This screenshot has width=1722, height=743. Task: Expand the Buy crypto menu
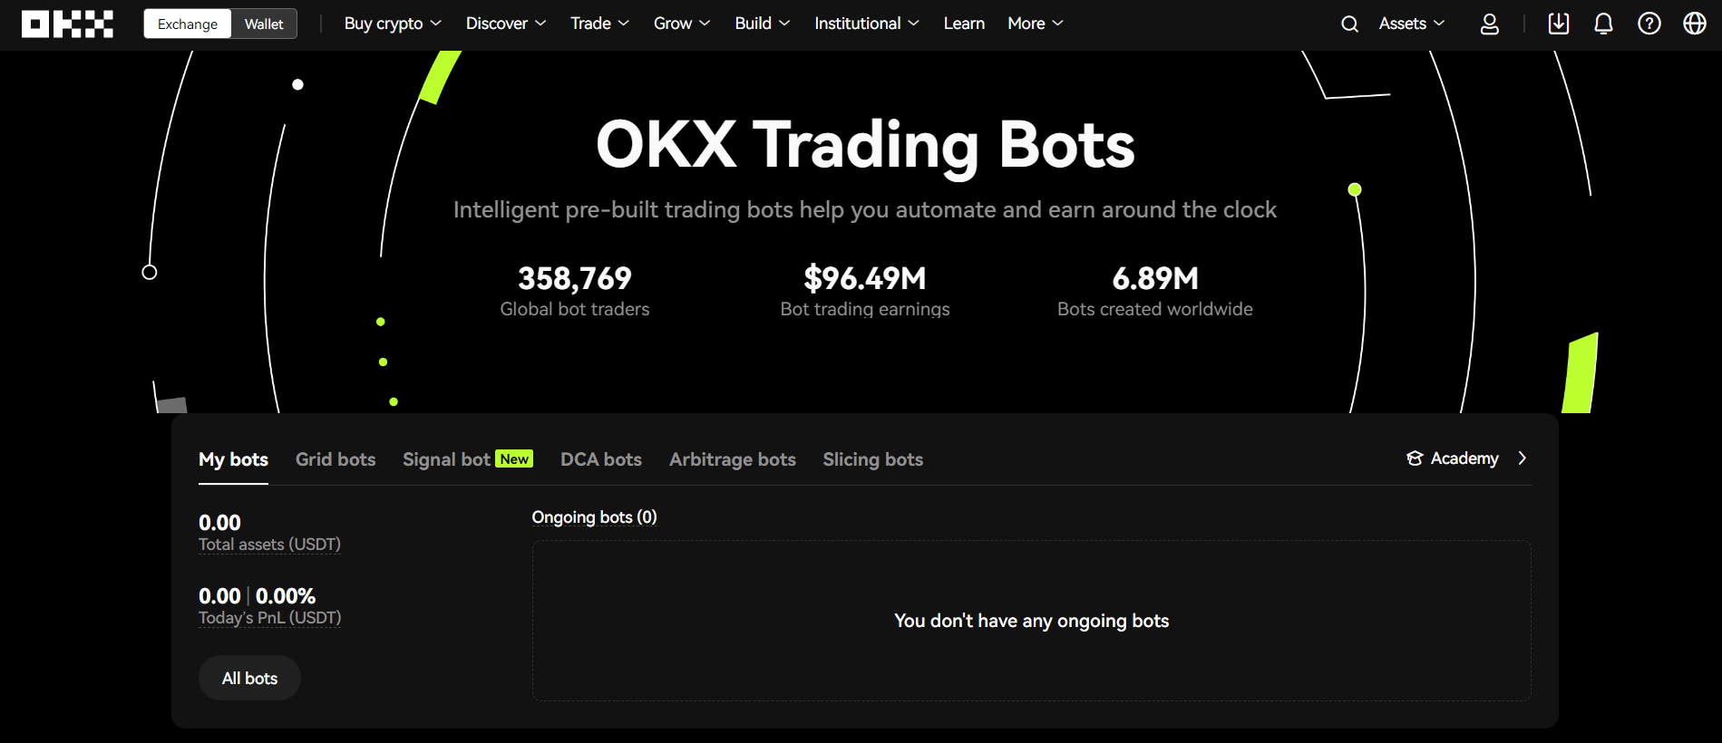393,24
